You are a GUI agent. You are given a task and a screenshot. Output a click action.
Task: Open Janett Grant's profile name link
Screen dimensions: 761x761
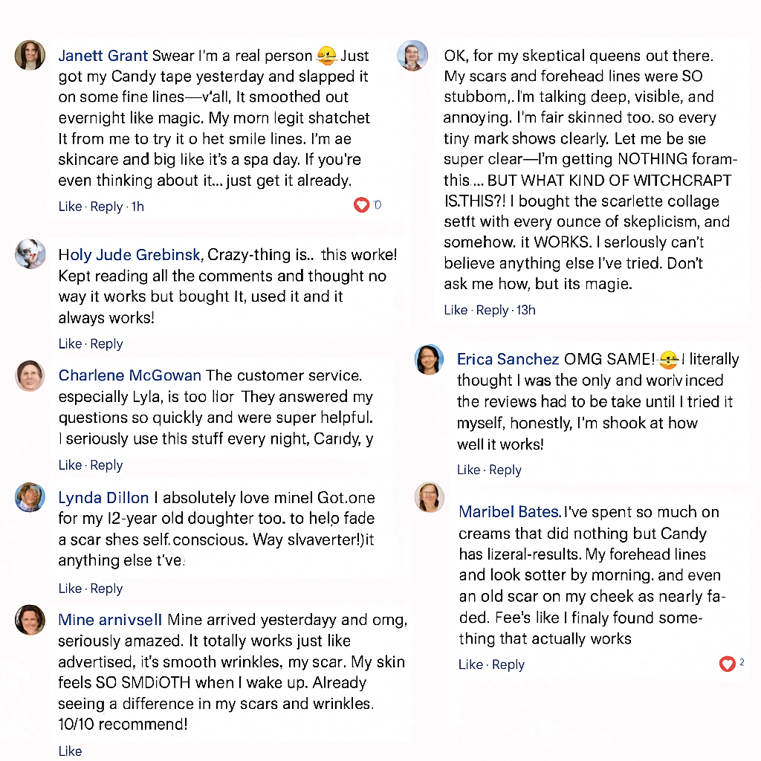point(103,56)
